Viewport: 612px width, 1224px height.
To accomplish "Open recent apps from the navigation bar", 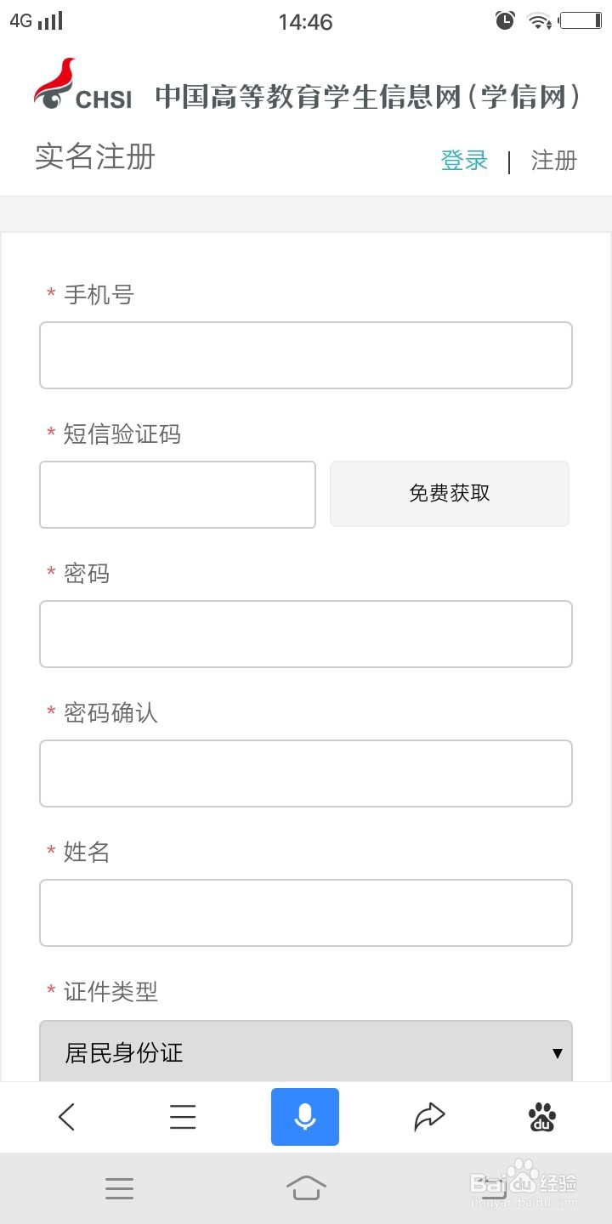I will pyautogui.click(x=119, y=1187).
